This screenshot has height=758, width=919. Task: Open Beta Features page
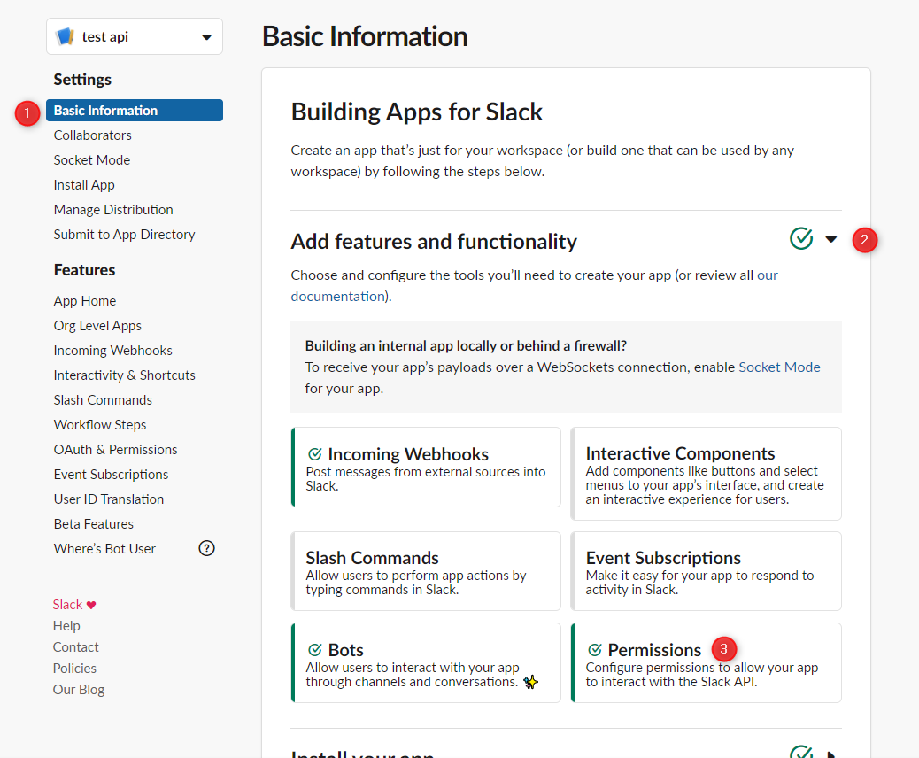(94, 524)
